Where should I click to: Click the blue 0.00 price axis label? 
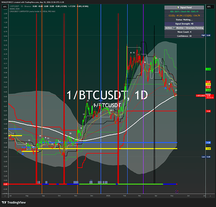[x=209, y=142]
